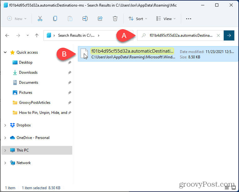Switch to details view icon in status bar
Screen dimensions: 239x192
click(227, 188)
